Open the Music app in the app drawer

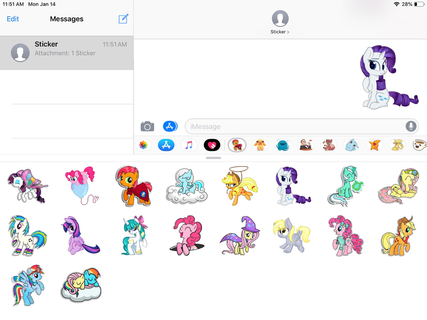pos(189,145)
